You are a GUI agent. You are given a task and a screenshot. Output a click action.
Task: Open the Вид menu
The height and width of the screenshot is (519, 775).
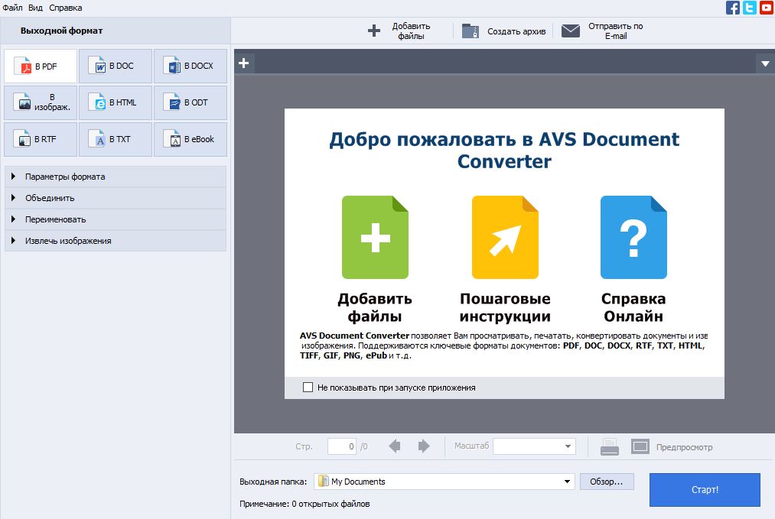pyautogui.click(x=35, y=8)
